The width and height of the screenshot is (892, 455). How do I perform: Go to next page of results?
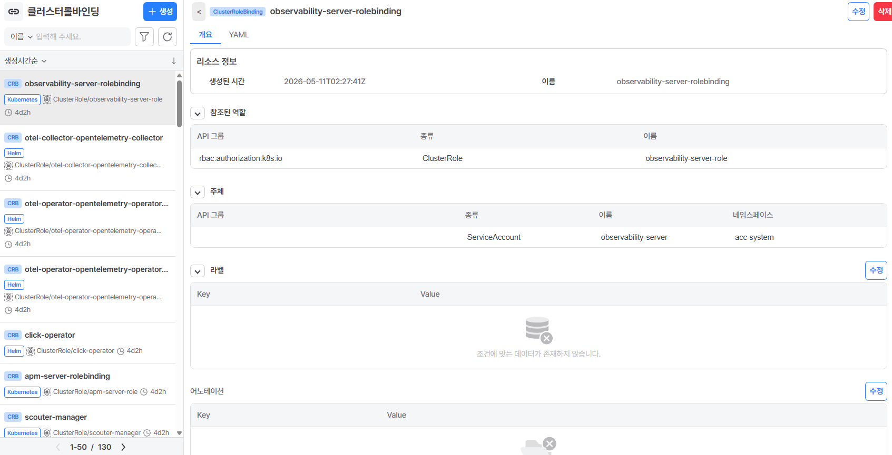coord(123,447)
